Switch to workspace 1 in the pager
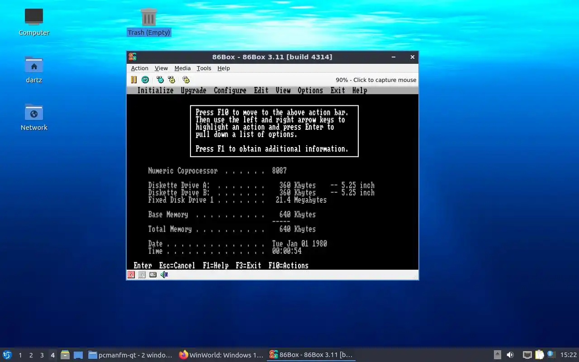579x362 pixels. tap(20, 355)
